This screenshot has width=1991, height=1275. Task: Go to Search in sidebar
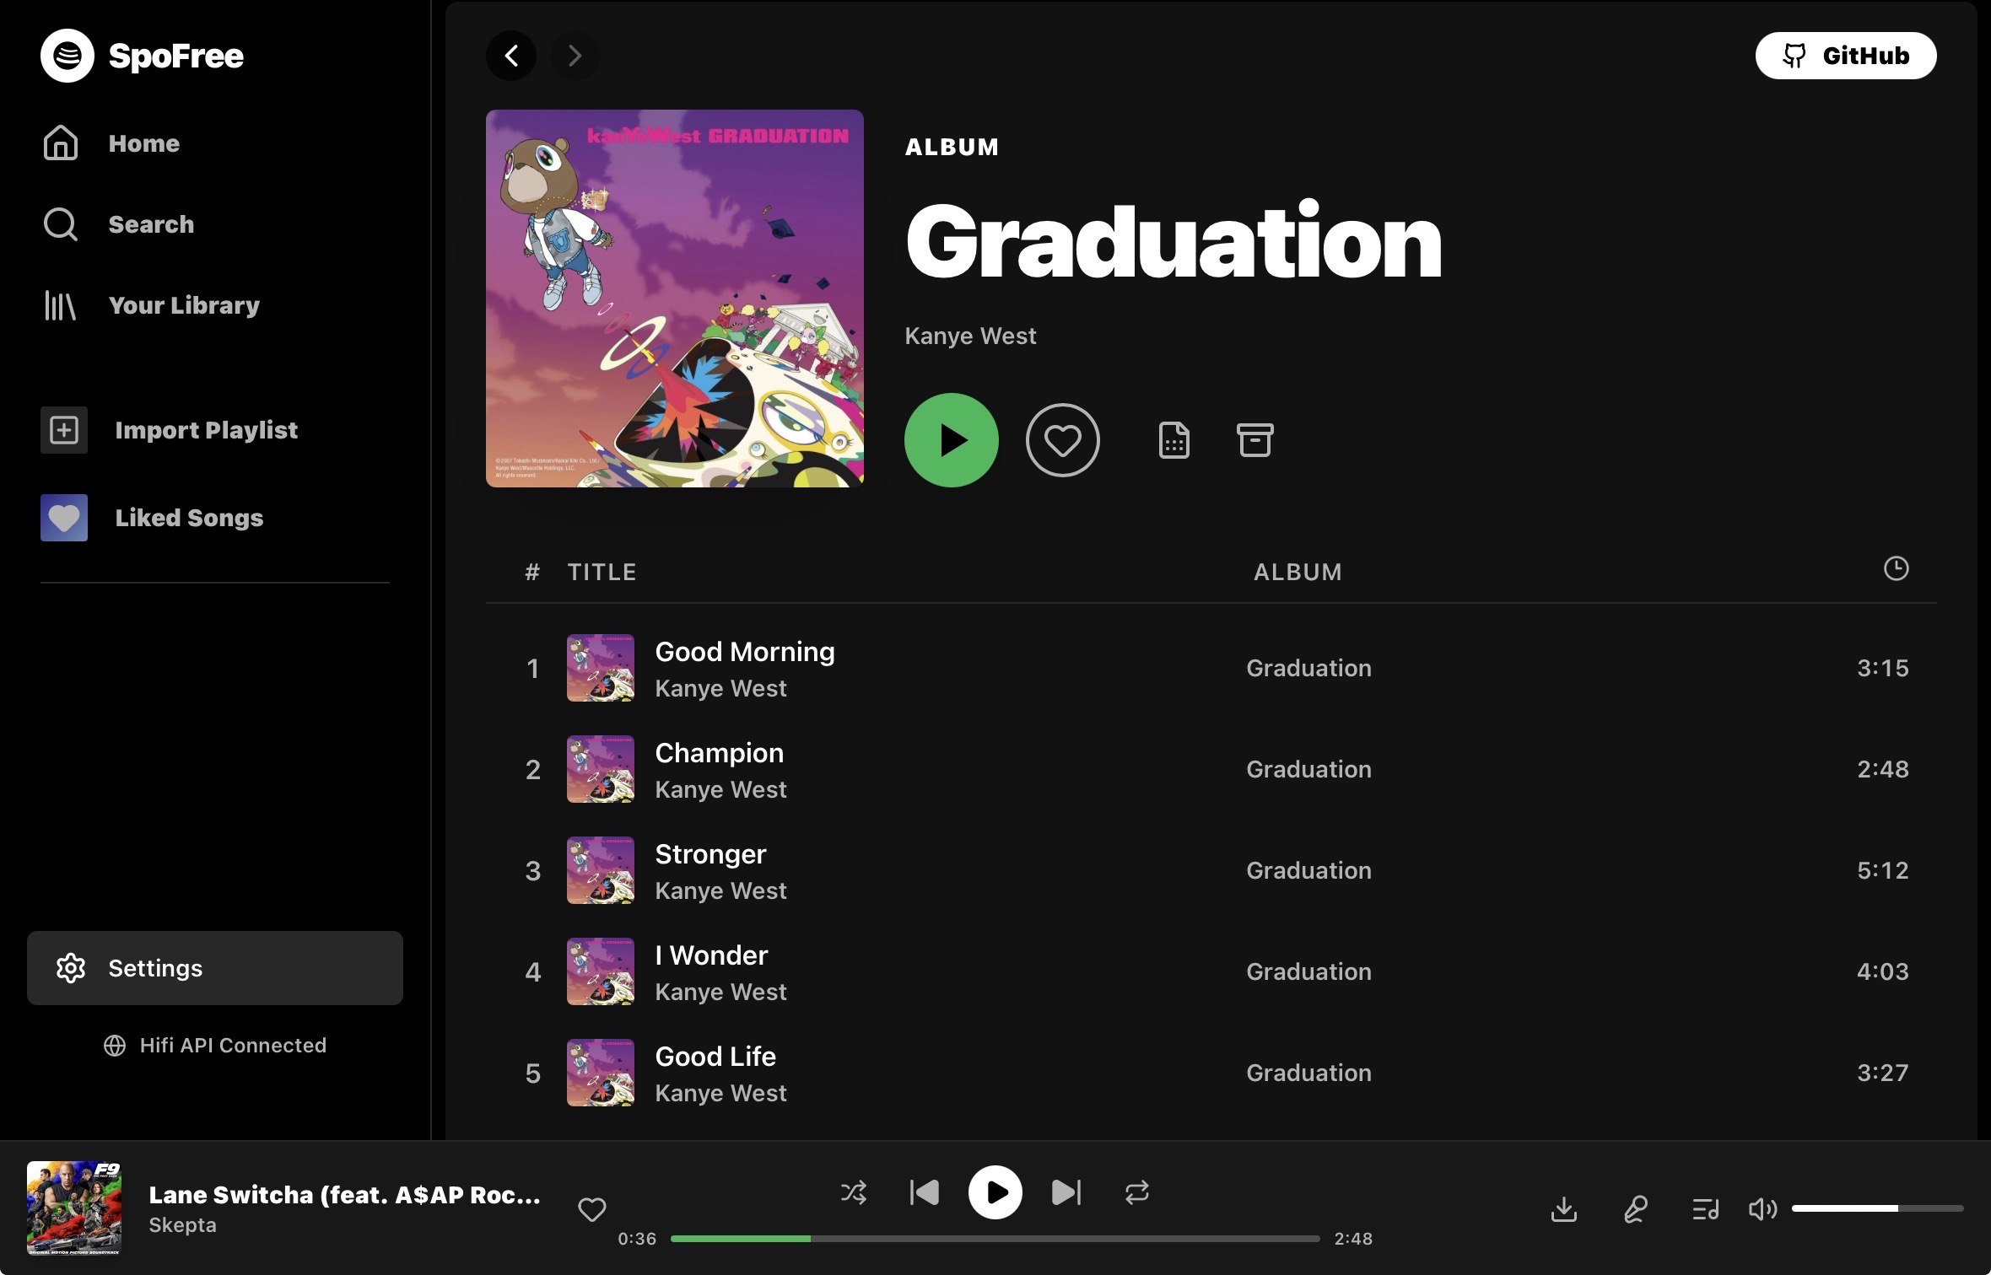(x=151, y=224)
